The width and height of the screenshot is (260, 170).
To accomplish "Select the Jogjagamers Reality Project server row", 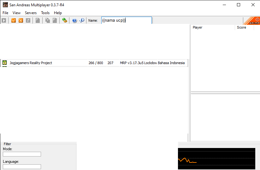I will [x=94, y=63].
